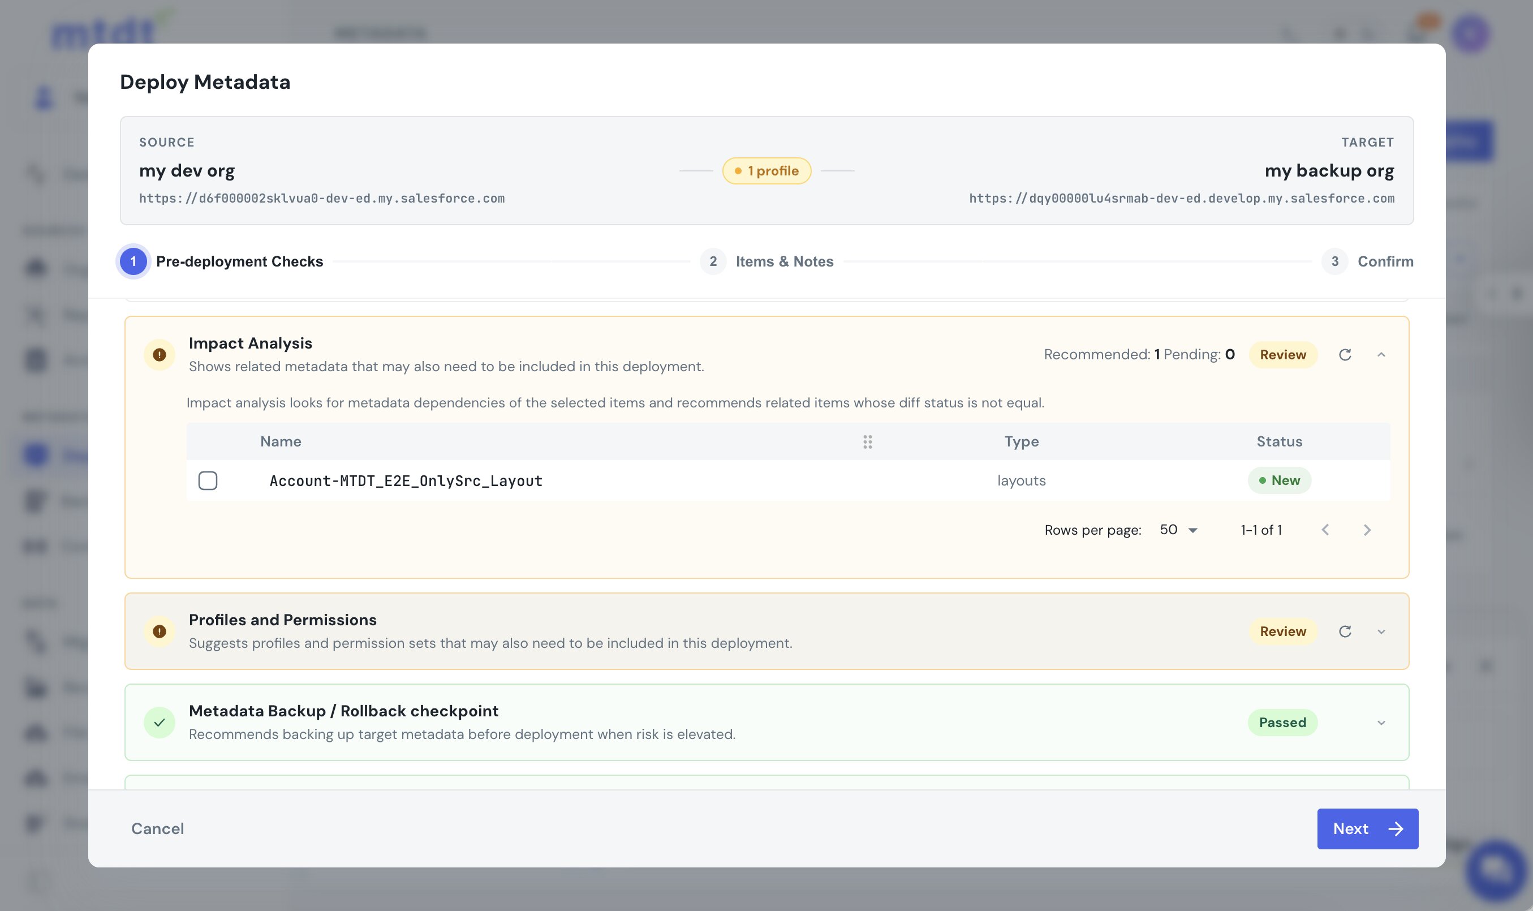The width and height of the screenshot is (1533, 911).
Task: Open the Rows per page dropdown
Action: click(1178, 530)
